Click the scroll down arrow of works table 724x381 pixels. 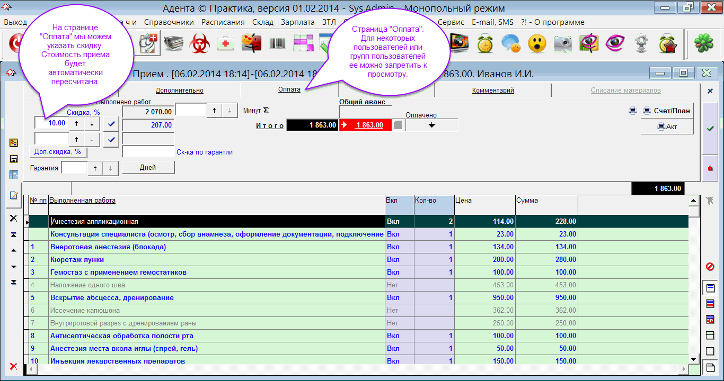(693, 359)
